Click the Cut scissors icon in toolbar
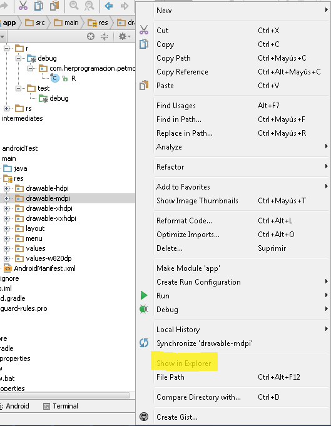Image resolution: width=331 pixels, height=426 pixels. [23, 6]
